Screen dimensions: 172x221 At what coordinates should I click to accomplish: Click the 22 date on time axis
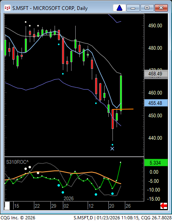coord(37,206)
